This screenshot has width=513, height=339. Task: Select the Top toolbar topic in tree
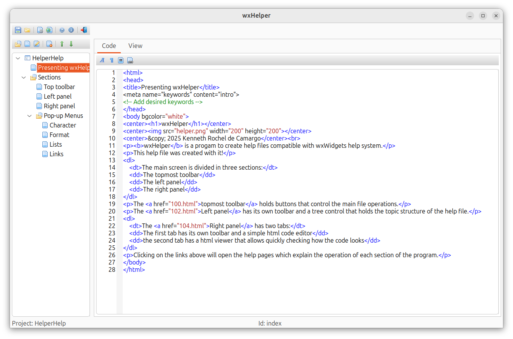[59, 87]
